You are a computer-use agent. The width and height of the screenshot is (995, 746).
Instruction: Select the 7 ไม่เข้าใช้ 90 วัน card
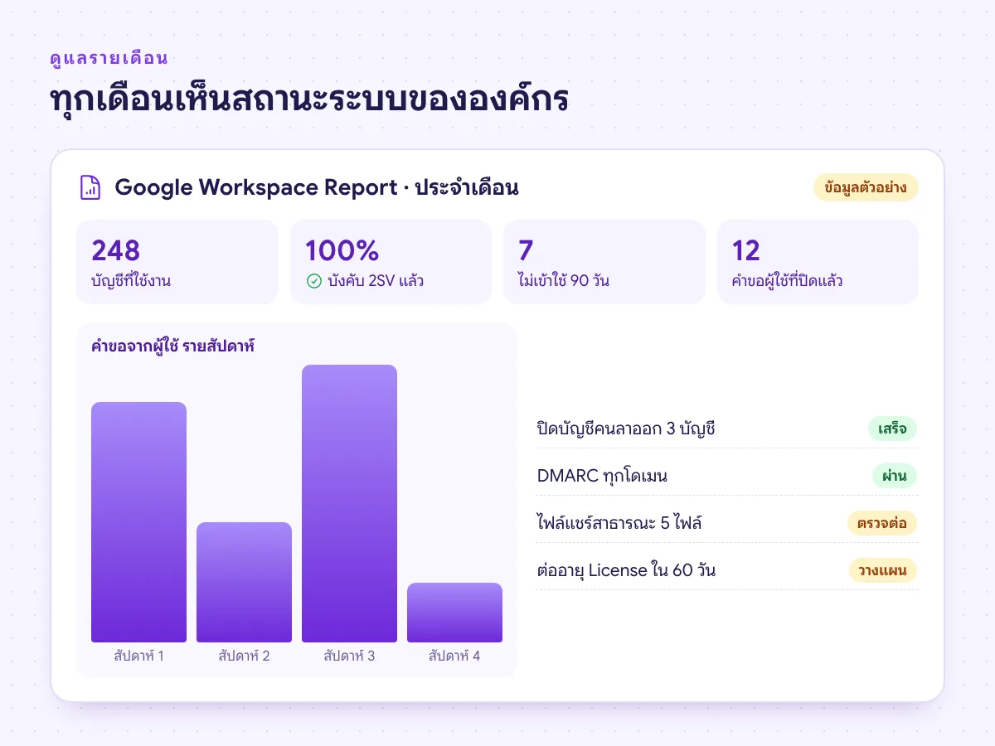tap(604, 262)
